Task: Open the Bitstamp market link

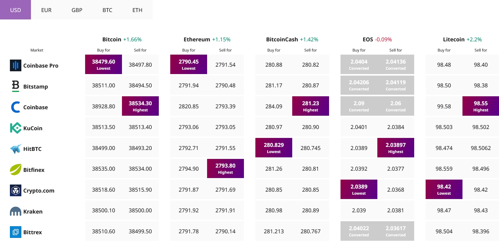Action: (x=36, y=86)
